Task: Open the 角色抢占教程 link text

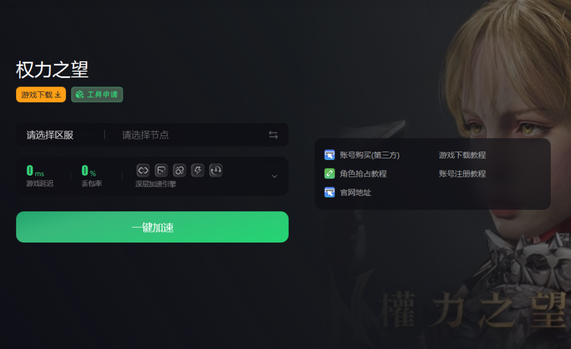Action: tap(363, 173)
